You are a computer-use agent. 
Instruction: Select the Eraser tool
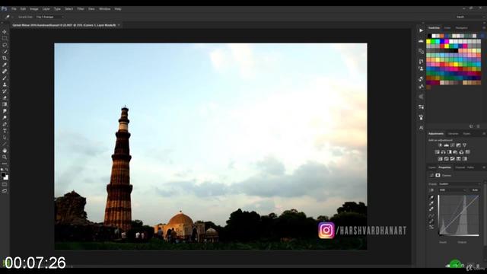(x=5, y=98)
